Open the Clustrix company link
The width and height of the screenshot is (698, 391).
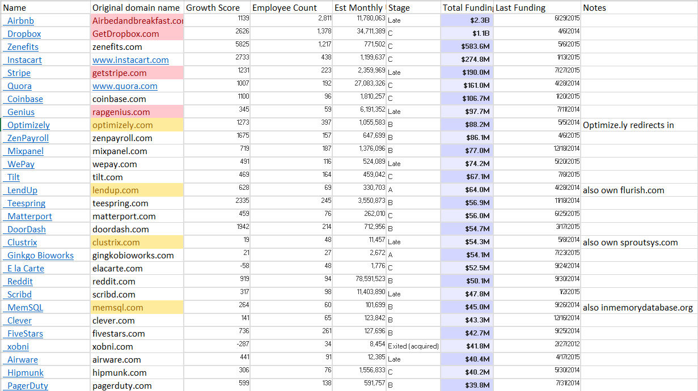click(22, 243)
